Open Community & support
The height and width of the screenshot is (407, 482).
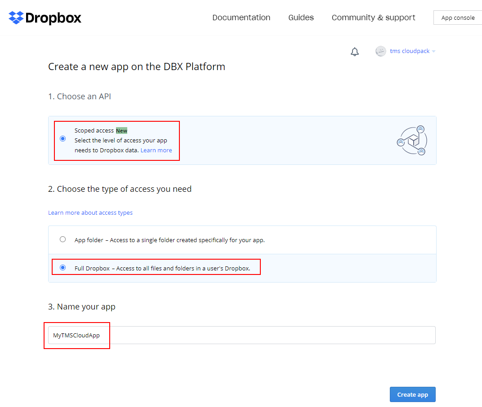tap(374, 18)
